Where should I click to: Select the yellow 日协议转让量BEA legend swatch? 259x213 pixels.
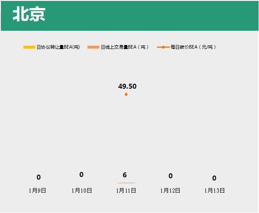[29, 47]
